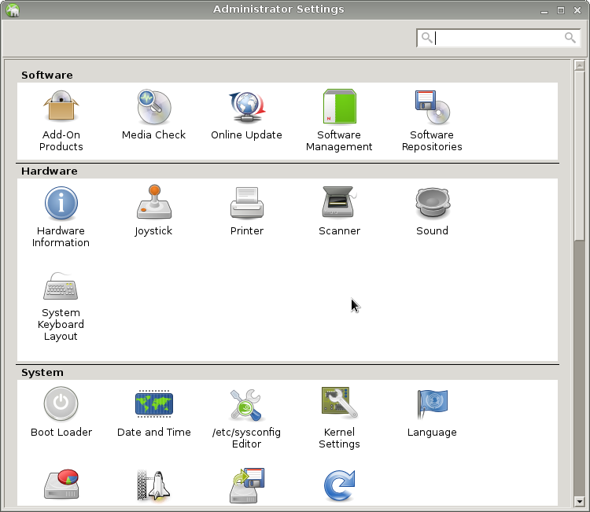Click the blue circular arrow icon
The height and width of the screenshot is (512, 590).
pos(339,485)
